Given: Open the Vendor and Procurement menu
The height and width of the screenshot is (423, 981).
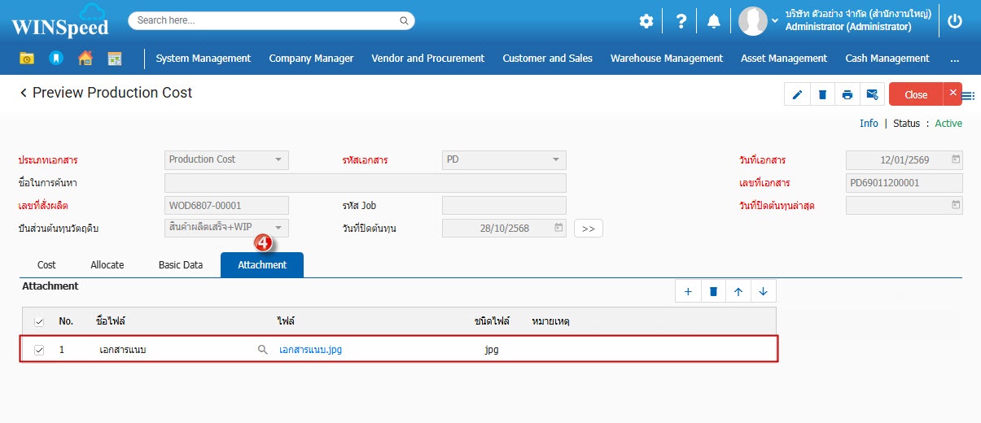Looking at the screenshot, I should [x=427, y=59].
